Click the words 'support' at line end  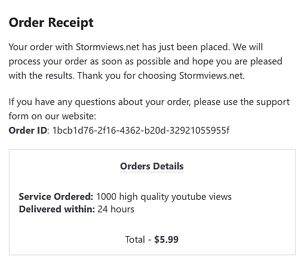tap(273, 103)
